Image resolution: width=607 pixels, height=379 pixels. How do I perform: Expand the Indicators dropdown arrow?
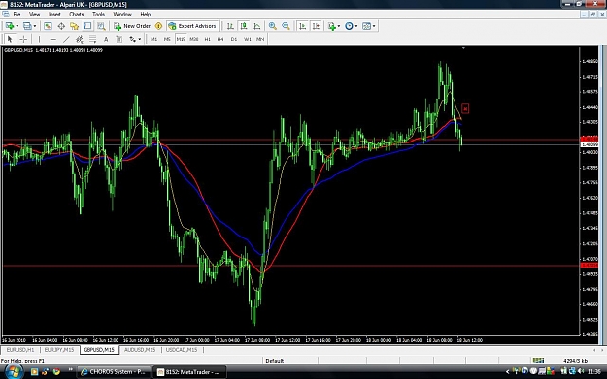[339, 26]
